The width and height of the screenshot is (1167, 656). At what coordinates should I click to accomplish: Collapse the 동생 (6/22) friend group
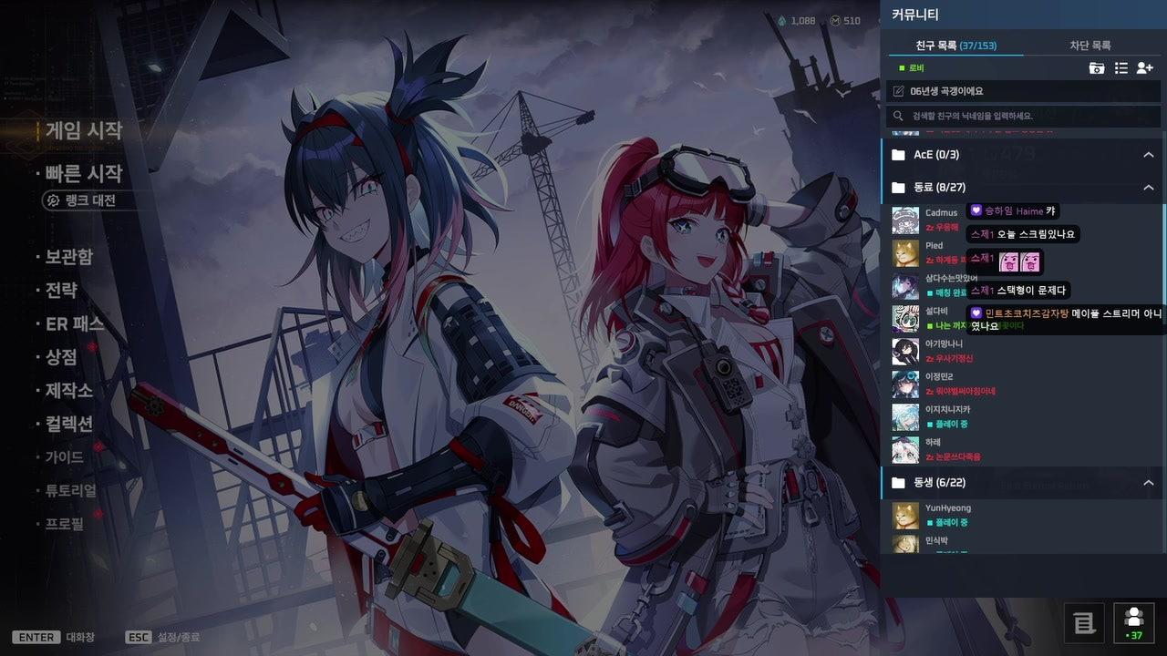1149,483
